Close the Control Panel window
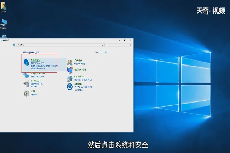230x153 pixels. [131, 40]
